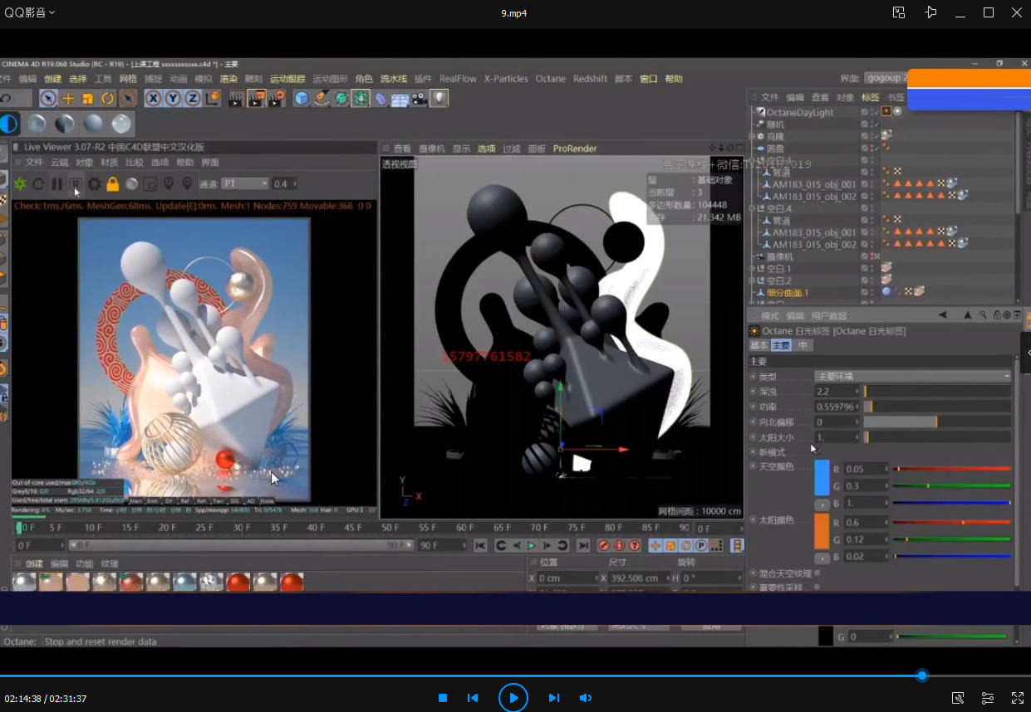Click the light bulb icon in toolbar

[x=439, y=99]
